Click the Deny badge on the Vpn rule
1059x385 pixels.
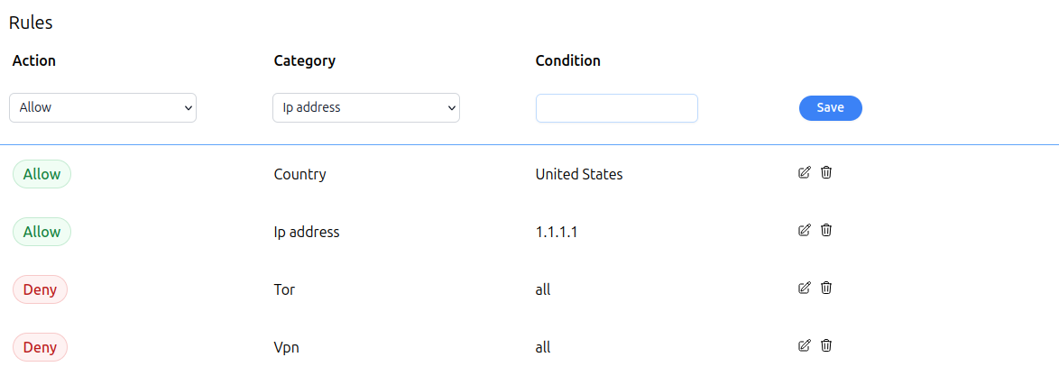click(x=40, y=347)
